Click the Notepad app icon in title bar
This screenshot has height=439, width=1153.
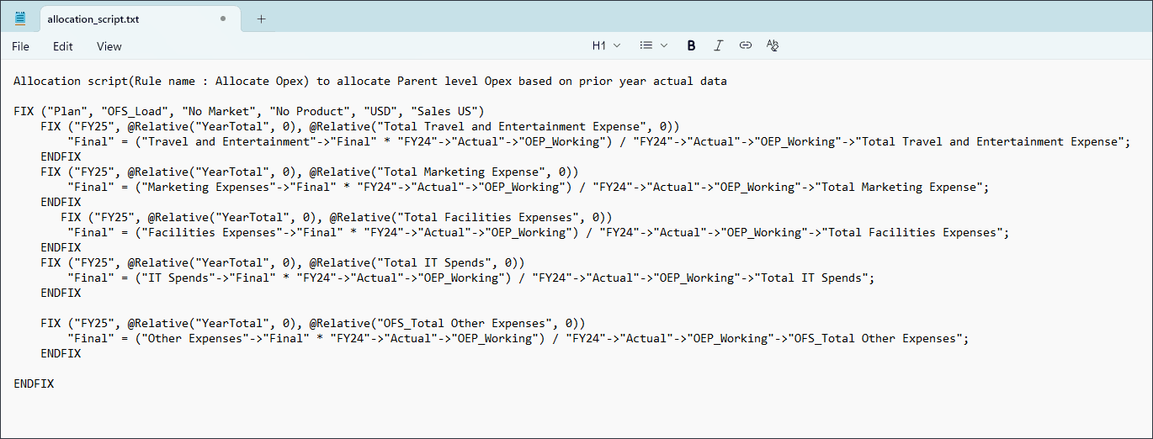coord(20,19)
